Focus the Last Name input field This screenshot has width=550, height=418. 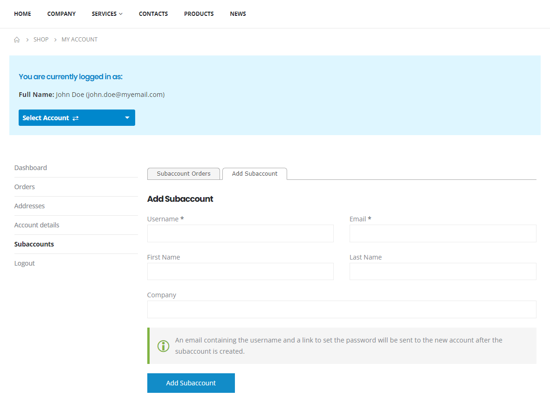pos(443,271)
